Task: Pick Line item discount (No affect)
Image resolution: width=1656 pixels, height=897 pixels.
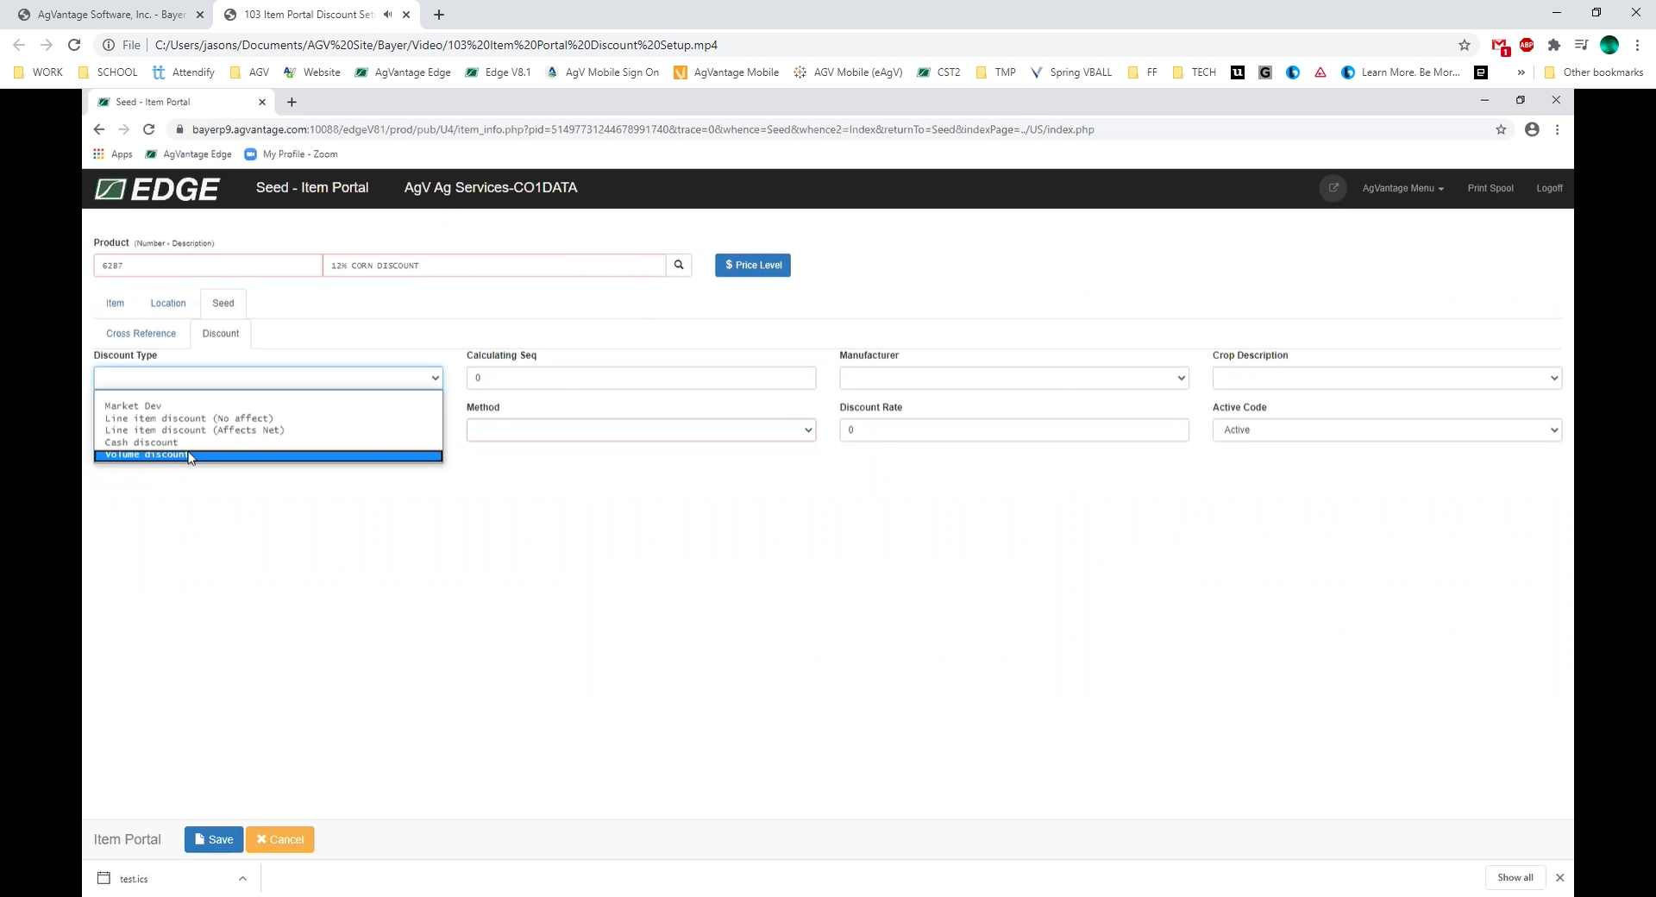Action: 268,418
